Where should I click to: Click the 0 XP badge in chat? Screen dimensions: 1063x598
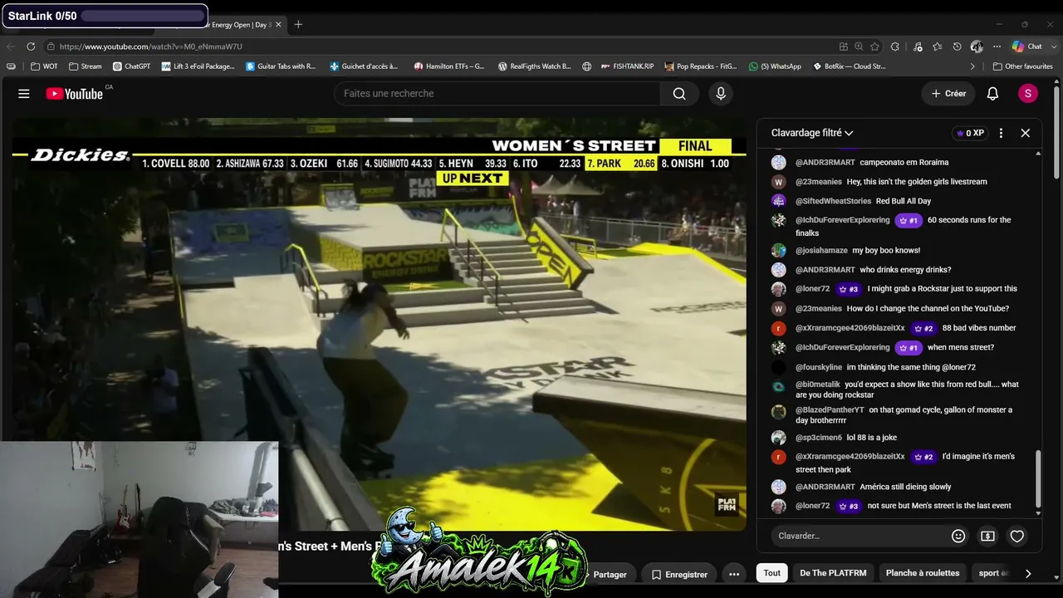970,133
